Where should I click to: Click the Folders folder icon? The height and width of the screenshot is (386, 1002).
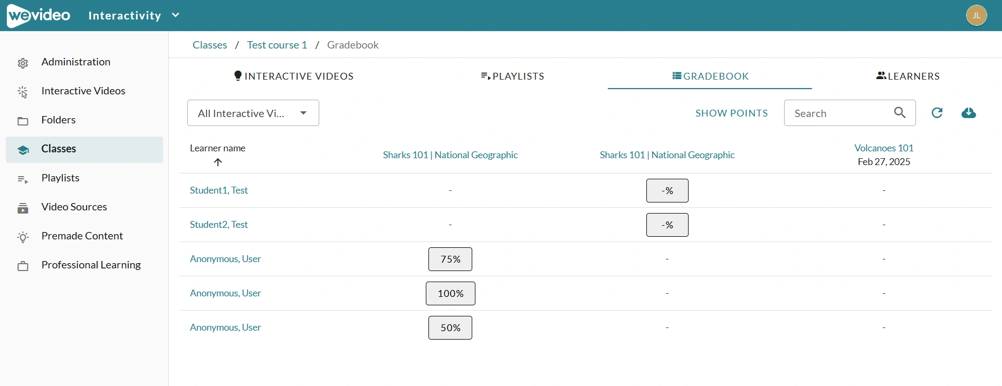tap(23, 121)
